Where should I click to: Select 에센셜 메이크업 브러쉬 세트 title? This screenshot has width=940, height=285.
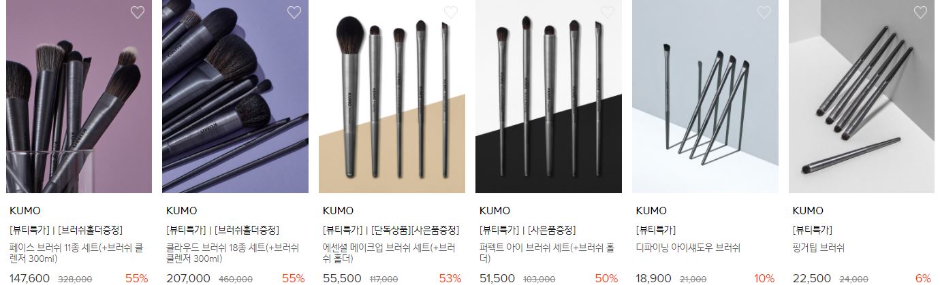click(x=389, y=253)
